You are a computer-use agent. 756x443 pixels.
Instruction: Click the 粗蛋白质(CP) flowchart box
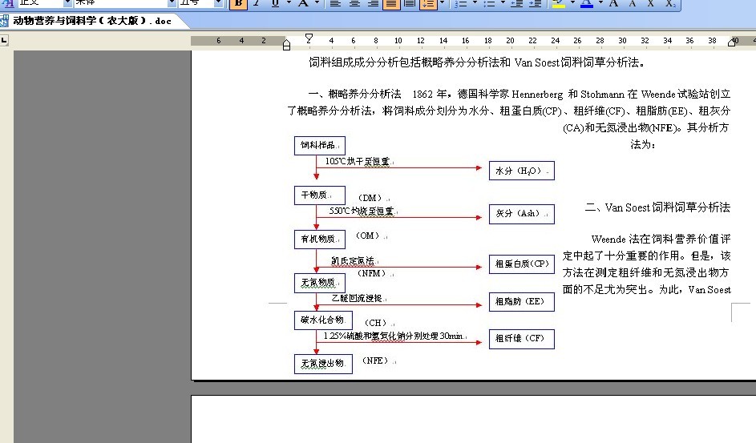pyautogui.click(x=521, y=264)
